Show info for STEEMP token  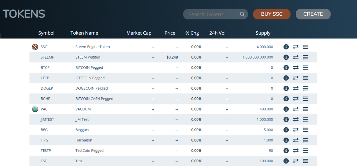tap(286, 57)
